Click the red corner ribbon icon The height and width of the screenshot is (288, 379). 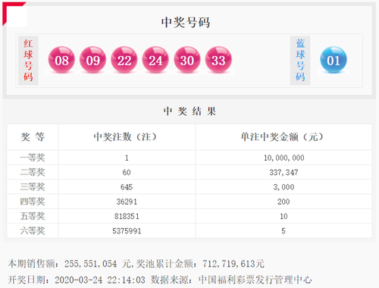click(x=14, y=14)
